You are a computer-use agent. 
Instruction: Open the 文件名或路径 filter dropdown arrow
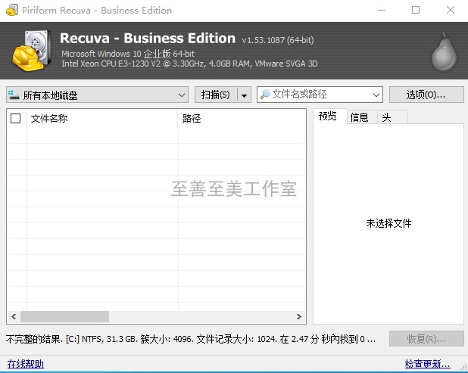tap(376, 95)
